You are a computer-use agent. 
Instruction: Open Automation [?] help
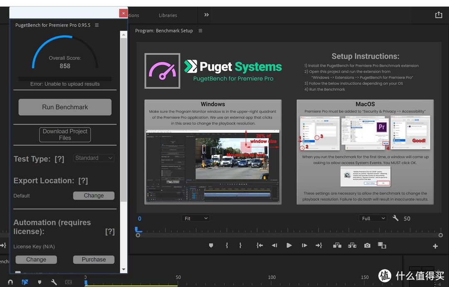point(110,231)
